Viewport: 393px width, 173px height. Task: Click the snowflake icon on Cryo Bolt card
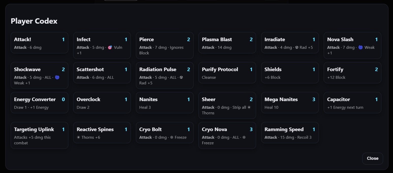[172, 137]
